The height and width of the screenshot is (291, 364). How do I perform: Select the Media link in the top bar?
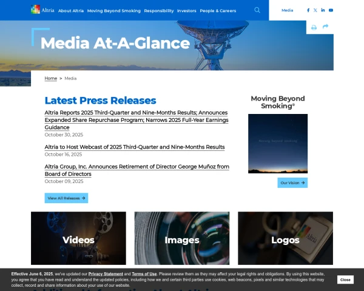[x=287, y=10]
